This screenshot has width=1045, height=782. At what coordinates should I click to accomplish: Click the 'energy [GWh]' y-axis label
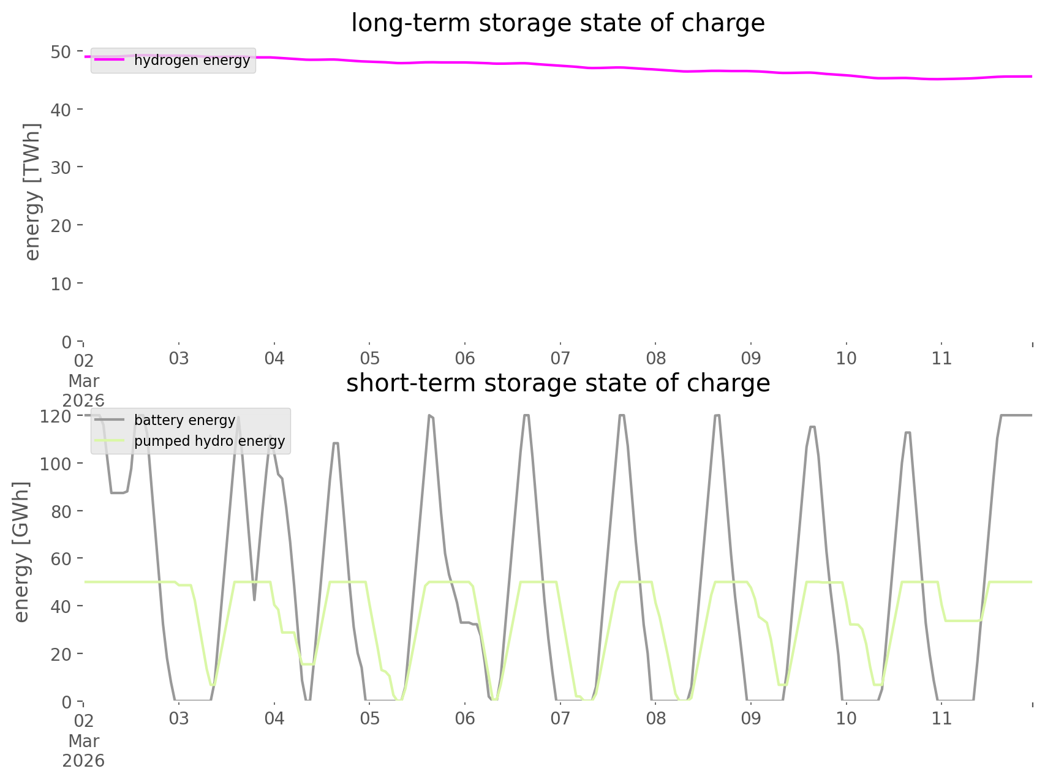click(21, 552)
